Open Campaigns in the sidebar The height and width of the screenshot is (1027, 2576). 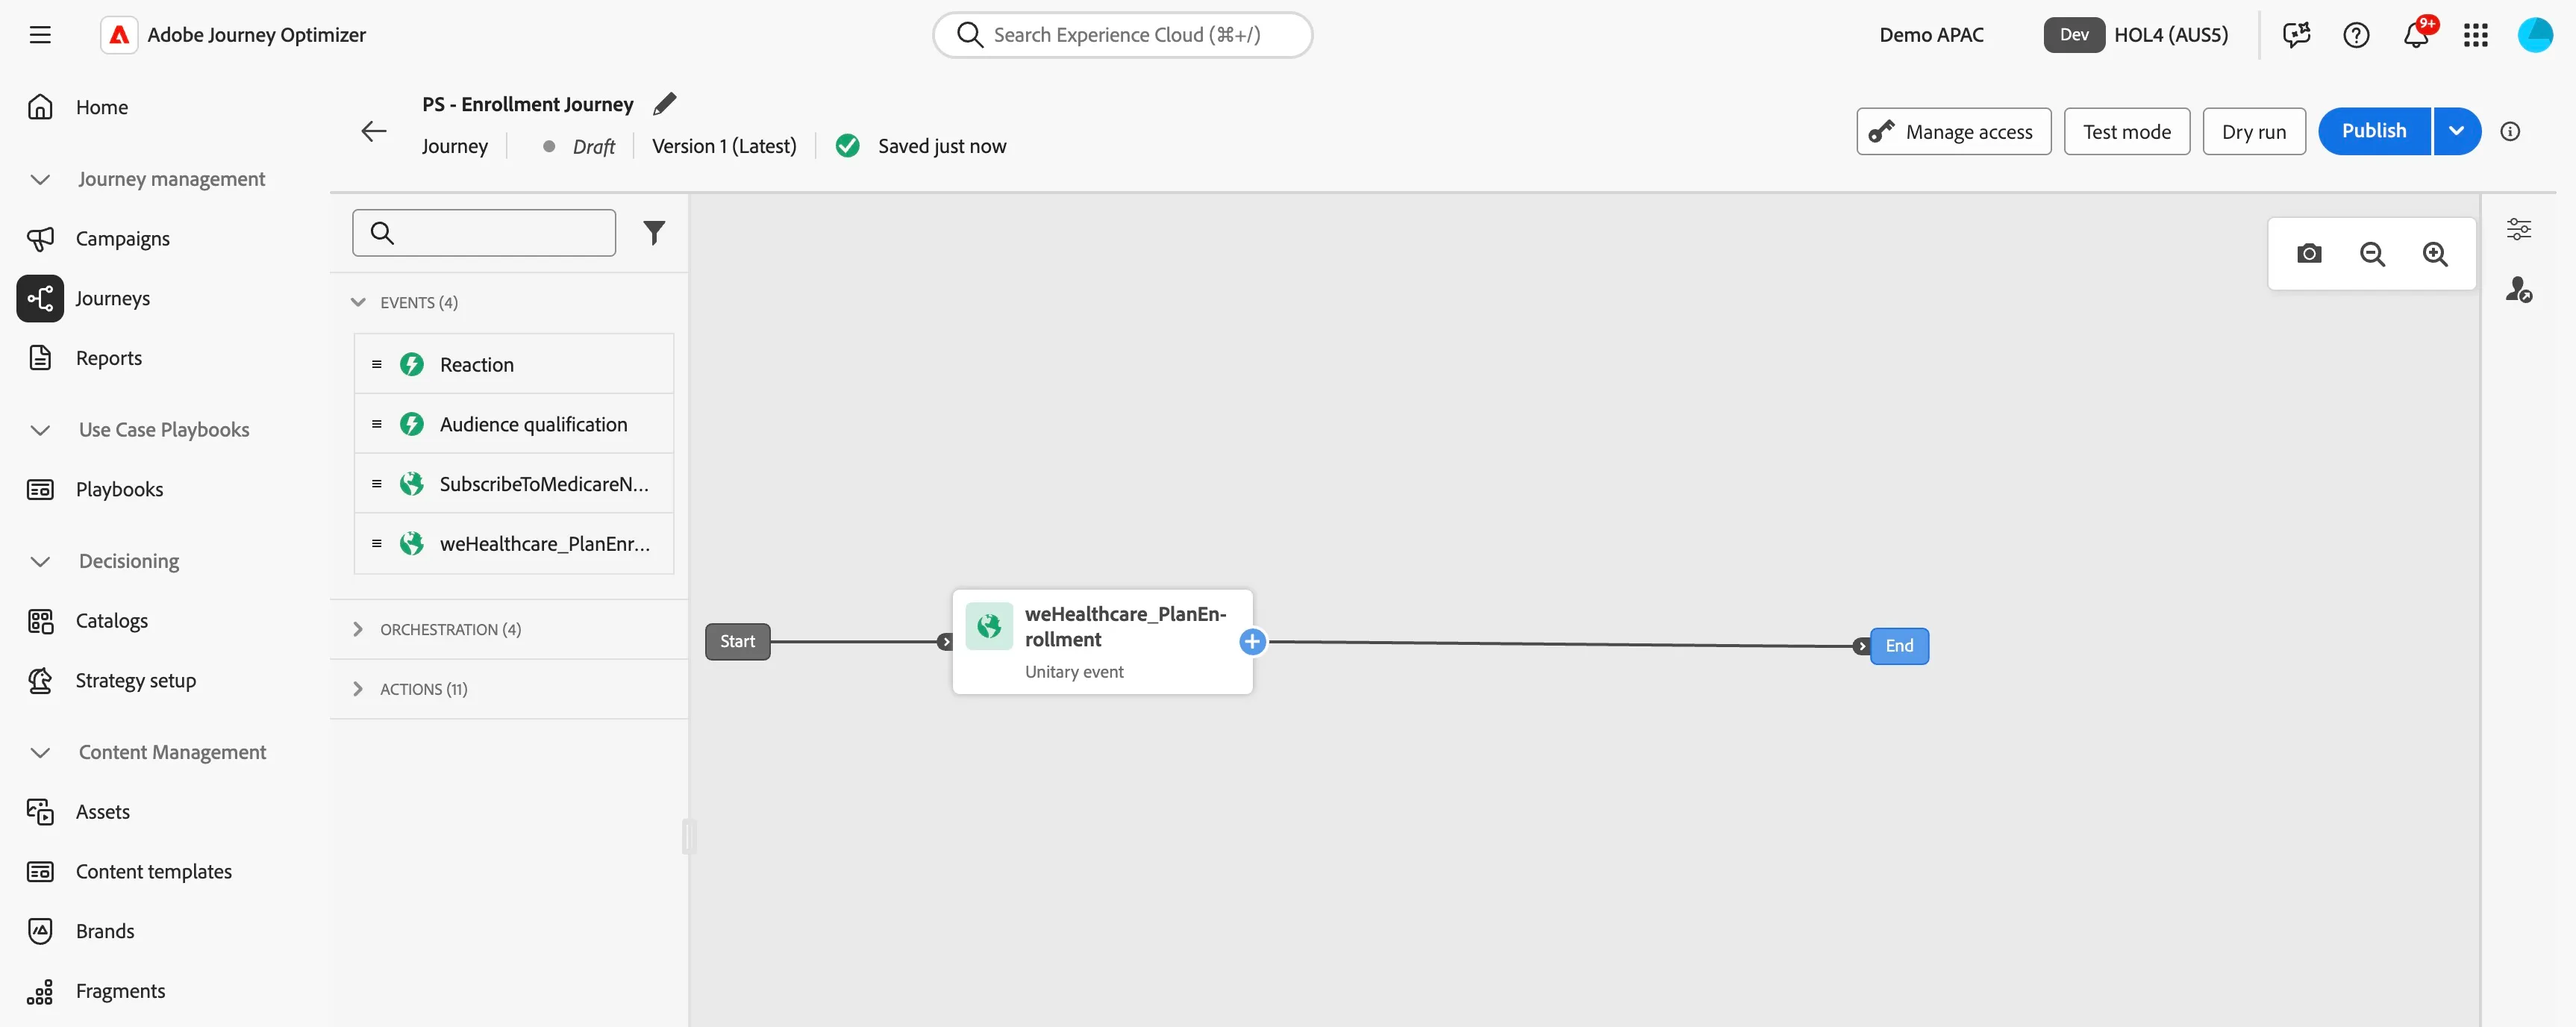[x=122, y=238]
